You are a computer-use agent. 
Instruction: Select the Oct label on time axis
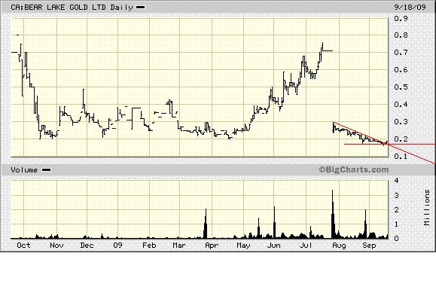coord(23,246)
